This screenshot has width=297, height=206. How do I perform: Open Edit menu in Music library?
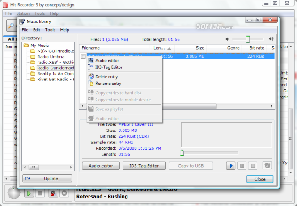(x=37, y=30)
